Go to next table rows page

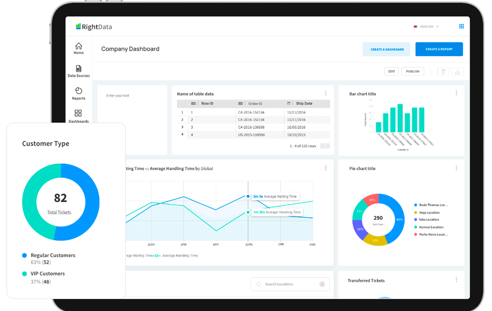click(x=327, y=146)
